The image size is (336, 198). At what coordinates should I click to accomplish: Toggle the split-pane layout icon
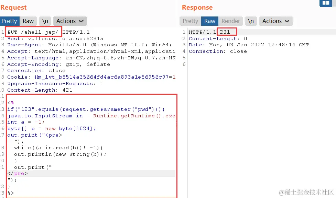326,3
